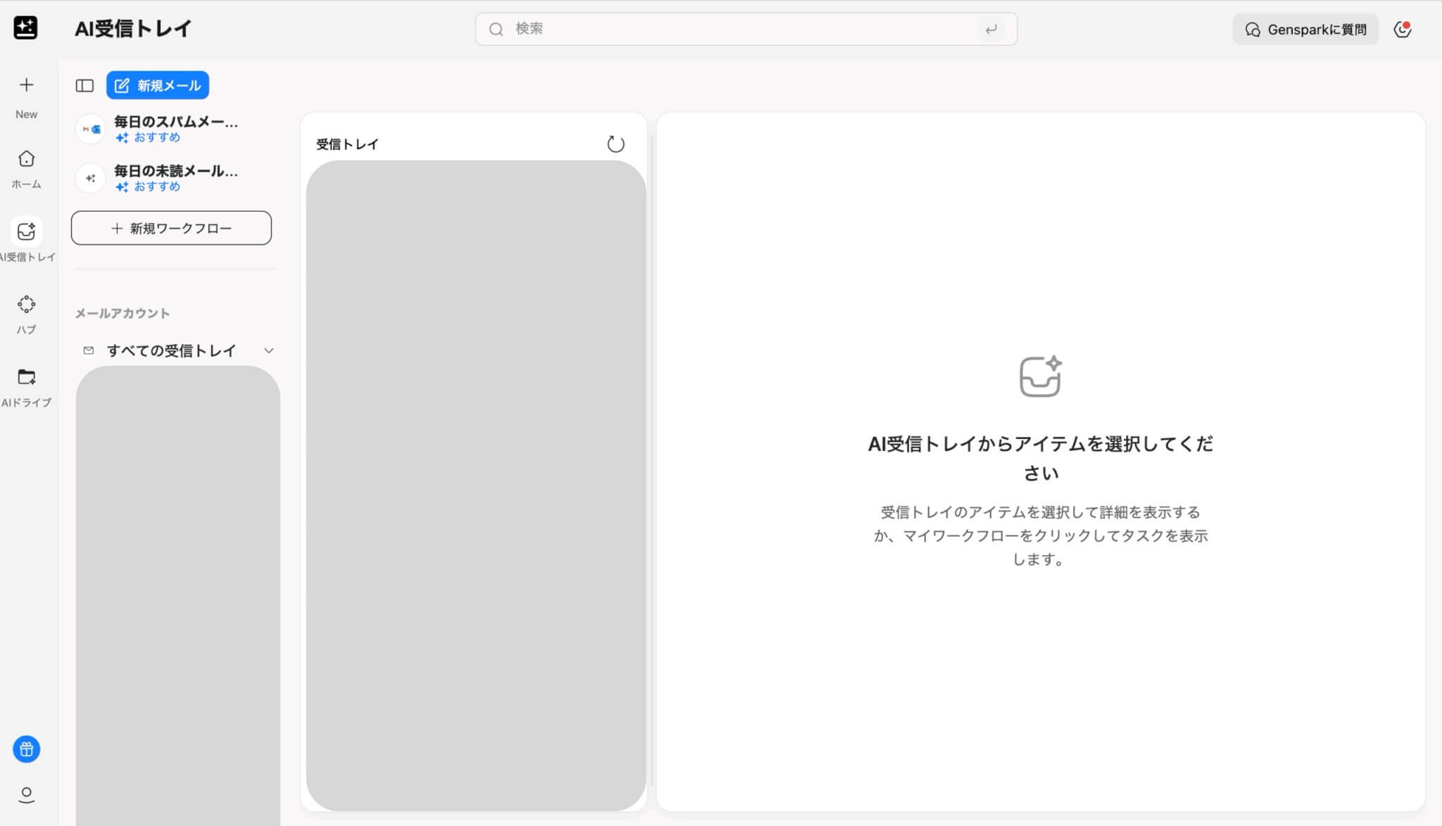Click the blue gift icon
Viewport: 1442px width, 826px height.
pos(26,749)
